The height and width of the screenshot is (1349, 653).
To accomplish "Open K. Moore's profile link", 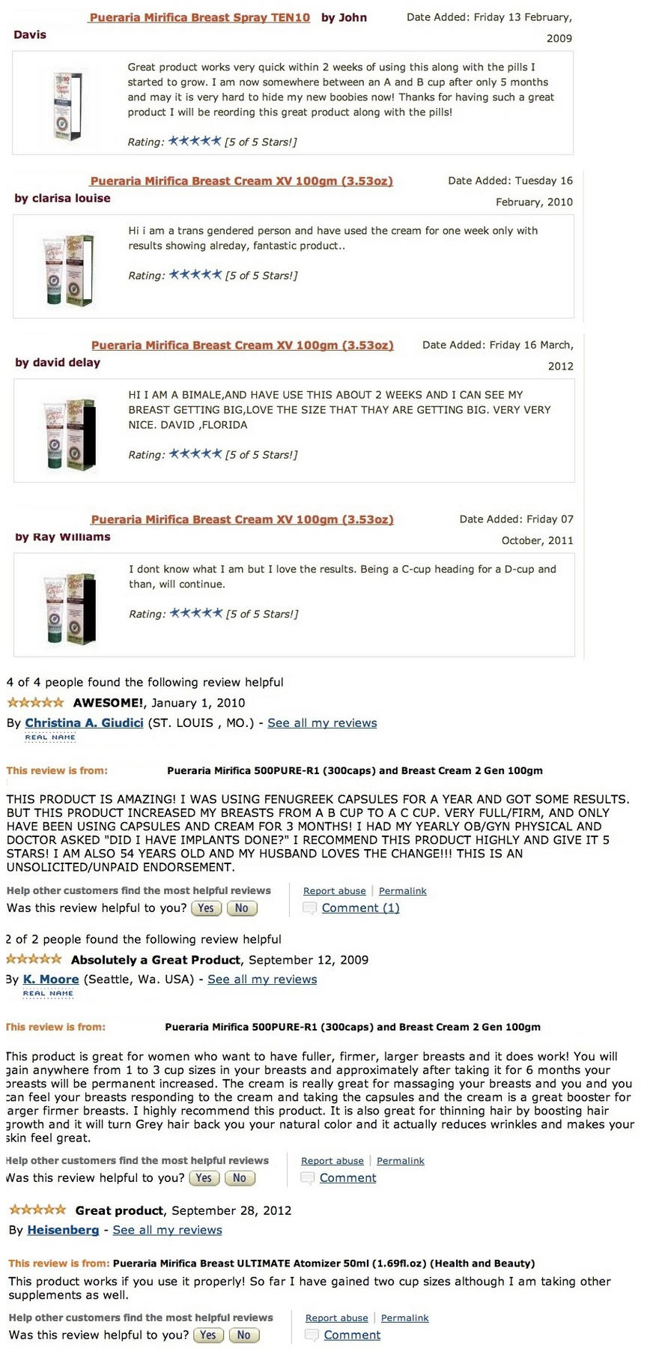I will coord(51,979).
